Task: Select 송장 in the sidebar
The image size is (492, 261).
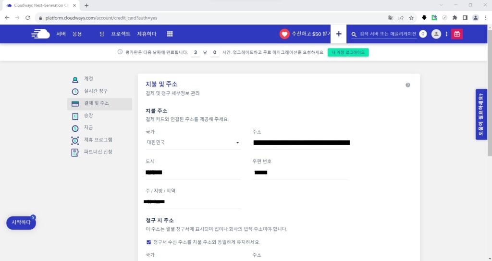Action: (x=99, y=115)
